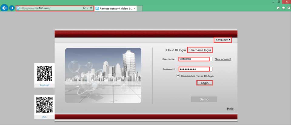Click the browser Back arrow button
The height and width of the screenshot is (125, 291).
[4, 8]
